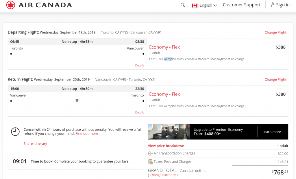
Task: Click the Toronto, CA (YYZ) - Vancouver, CA (YVR) route
Action: [x=131, y=32]
